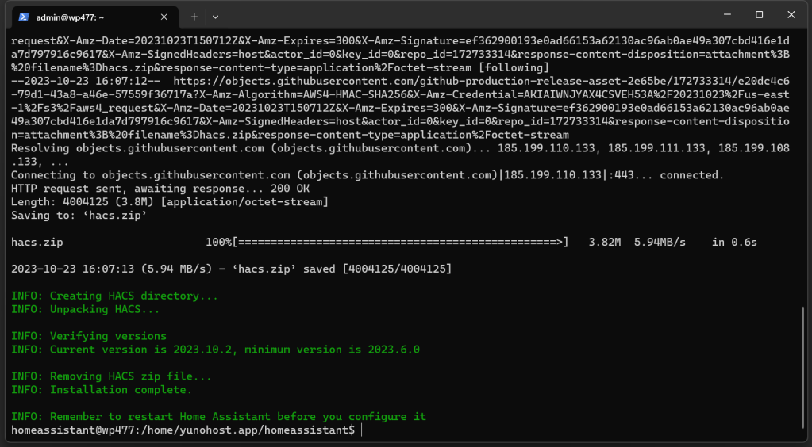
Task: Click the 'Length: 4004125 (3.8M)' line
Action: [x=169, y=202]
